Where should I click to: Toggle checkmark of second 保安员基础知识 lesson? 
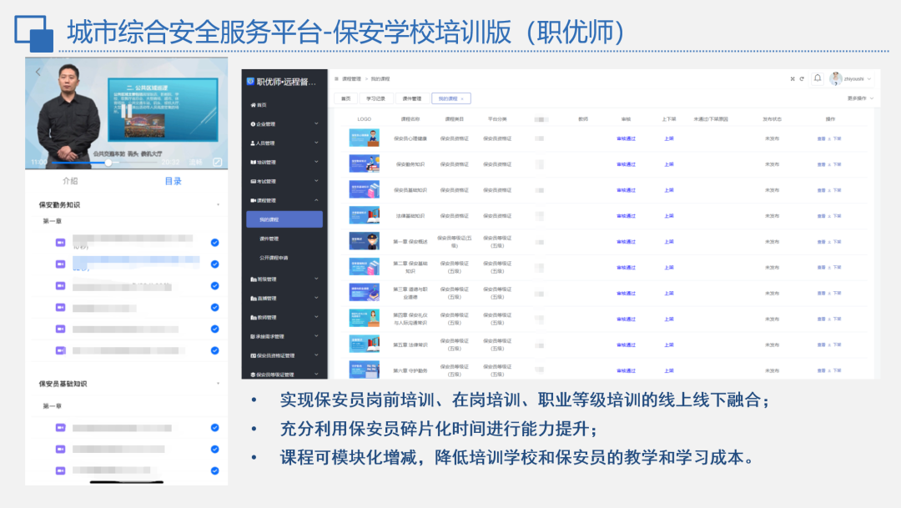point(215,450)
